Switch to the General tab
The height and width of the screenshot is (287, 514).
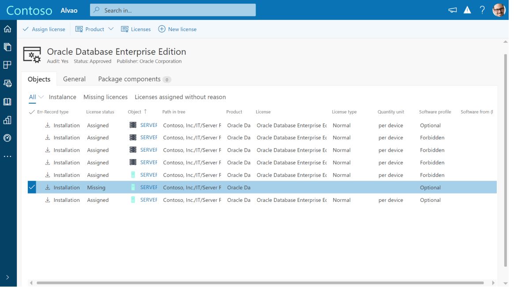[74, 79]
